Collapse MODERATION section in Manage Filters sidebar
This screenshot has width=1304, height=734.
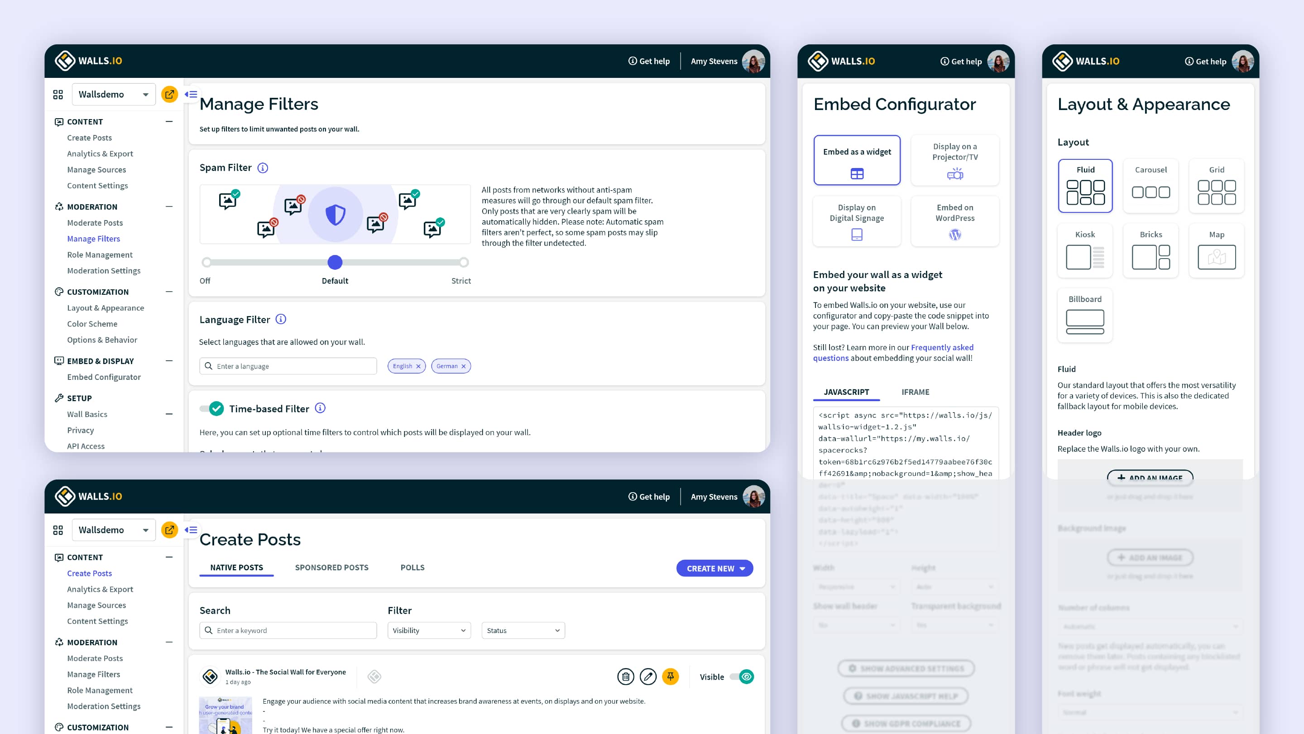pyautogui.click(x=169, y=206)
